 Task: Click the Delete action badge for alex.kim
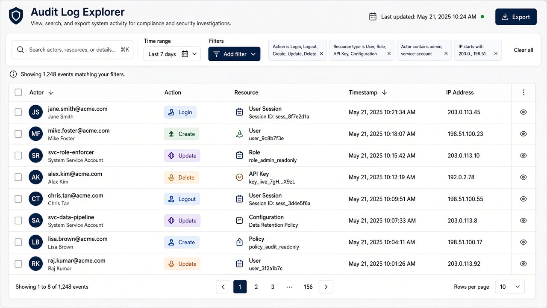coord(182,178)
